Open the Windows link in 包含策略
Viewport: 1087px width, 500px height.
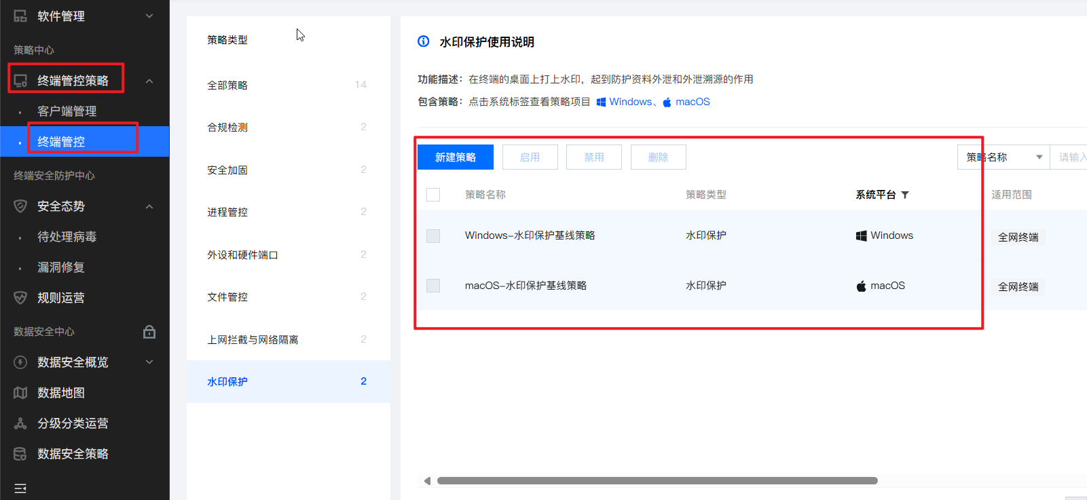630,102
